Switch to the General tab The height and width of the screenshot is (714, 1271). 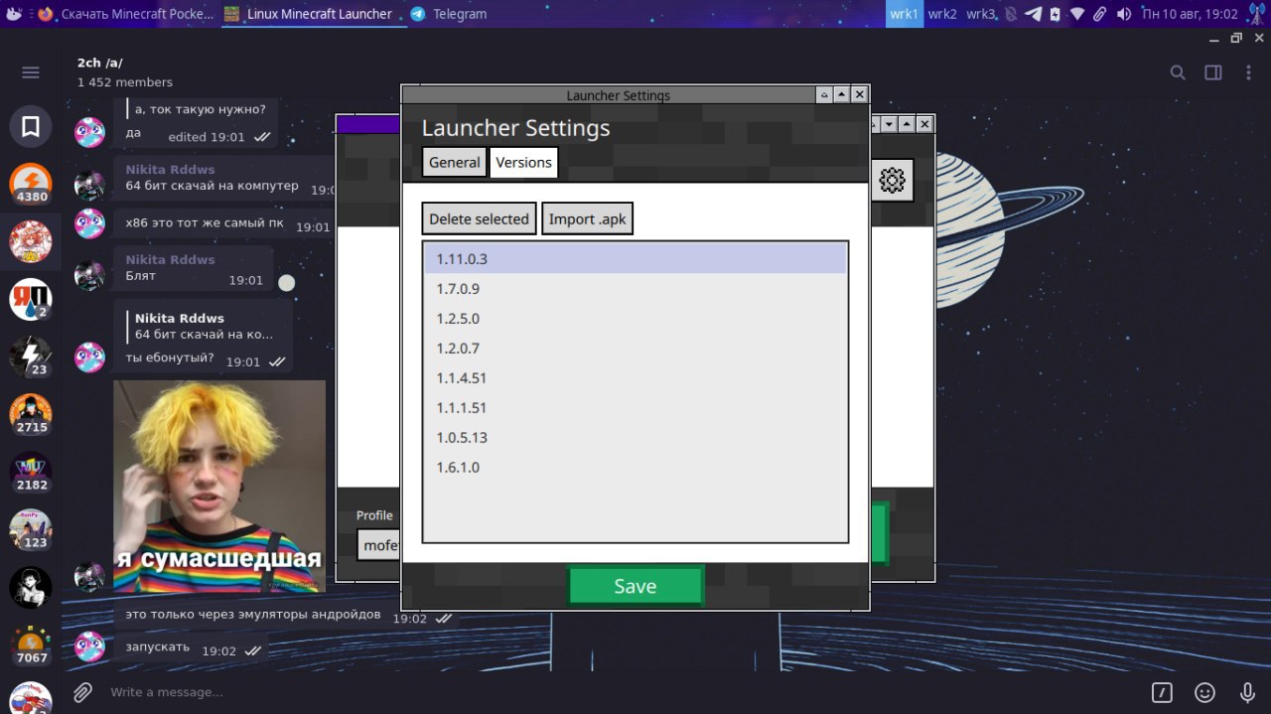[454, 162]
